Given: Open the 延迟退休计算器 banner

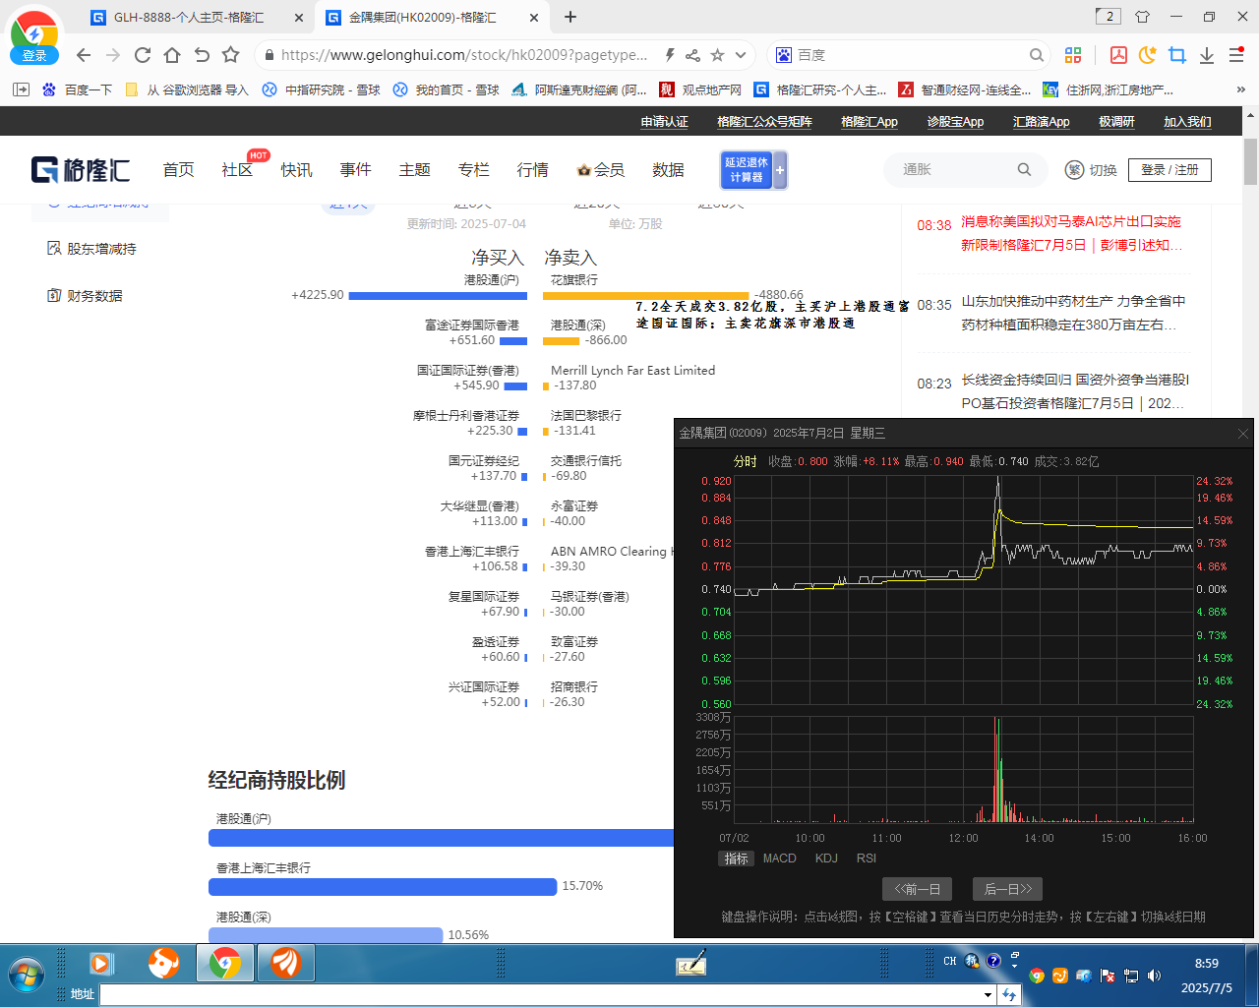Looking at the screenshot, I should click(753, 170).
